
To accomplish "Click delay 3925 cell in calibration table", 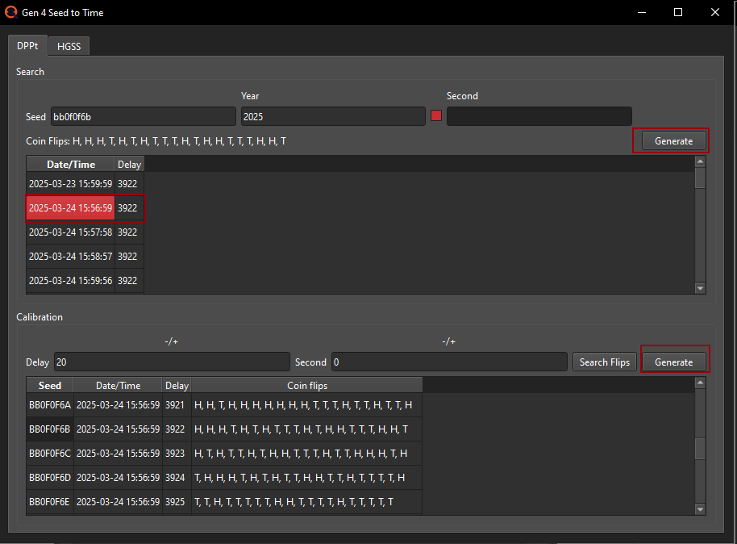I will click(x=177, y=502).
